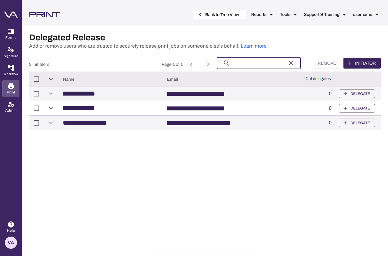388x256 pixels.
Task: Check the third initiator row checkbox
Action: [36, 123]
